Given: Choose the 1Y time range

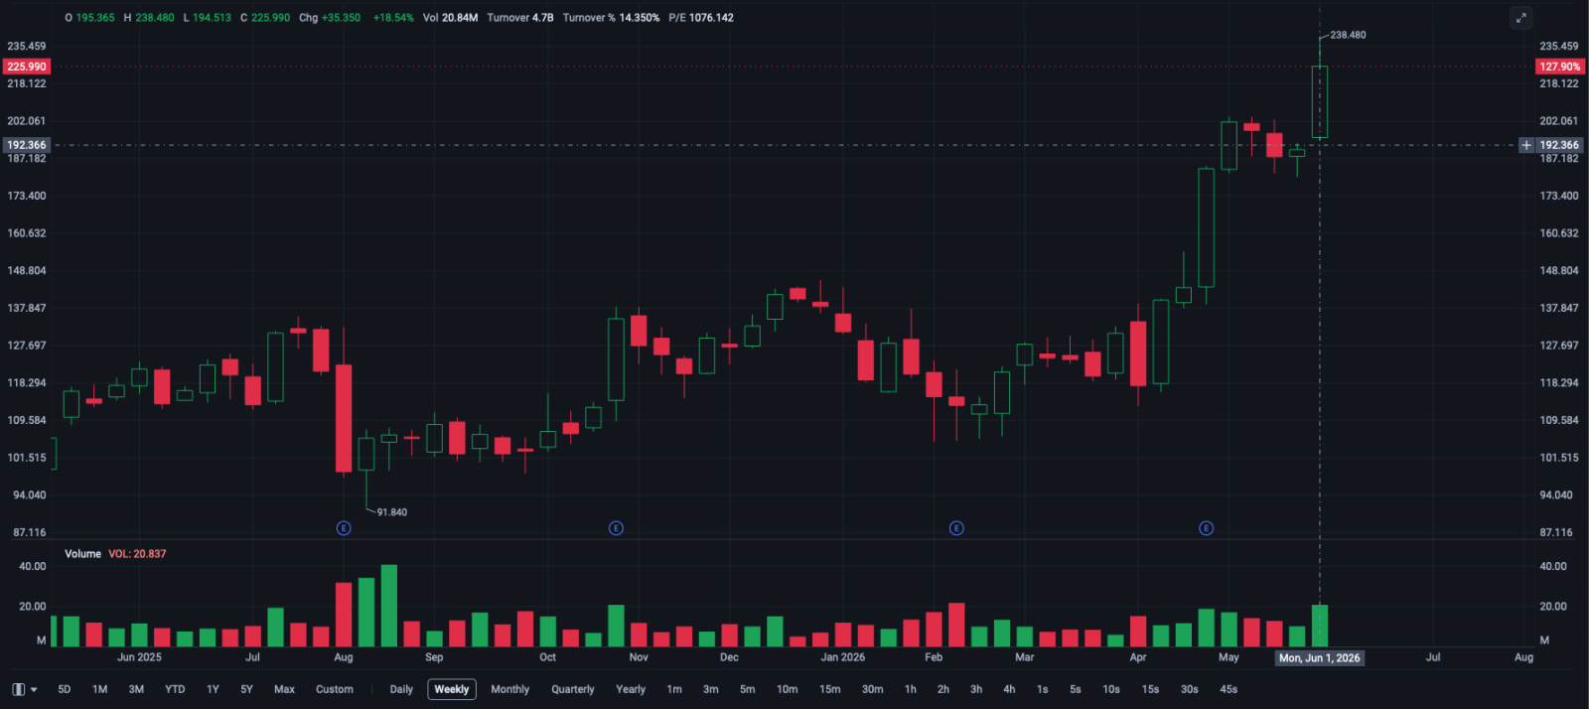Looking at the screenshot, I should click(x=213, y=689).
